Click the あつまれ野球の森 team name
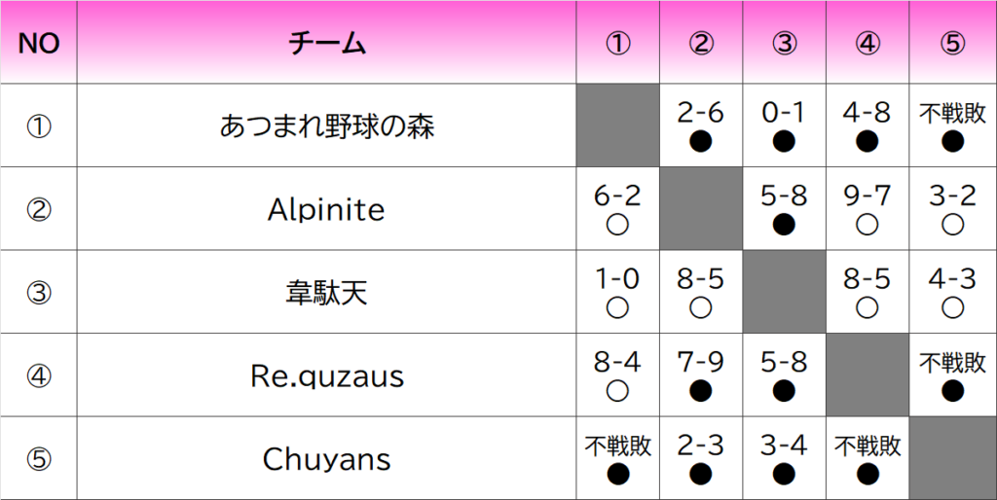This screenshot has height=500, width=997. pyautogui.click(x=326, y=125)
